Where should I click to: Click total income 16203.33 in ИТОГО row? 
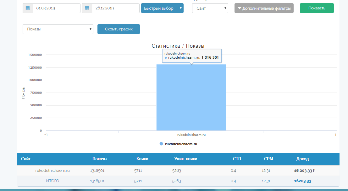coord(302,181)
